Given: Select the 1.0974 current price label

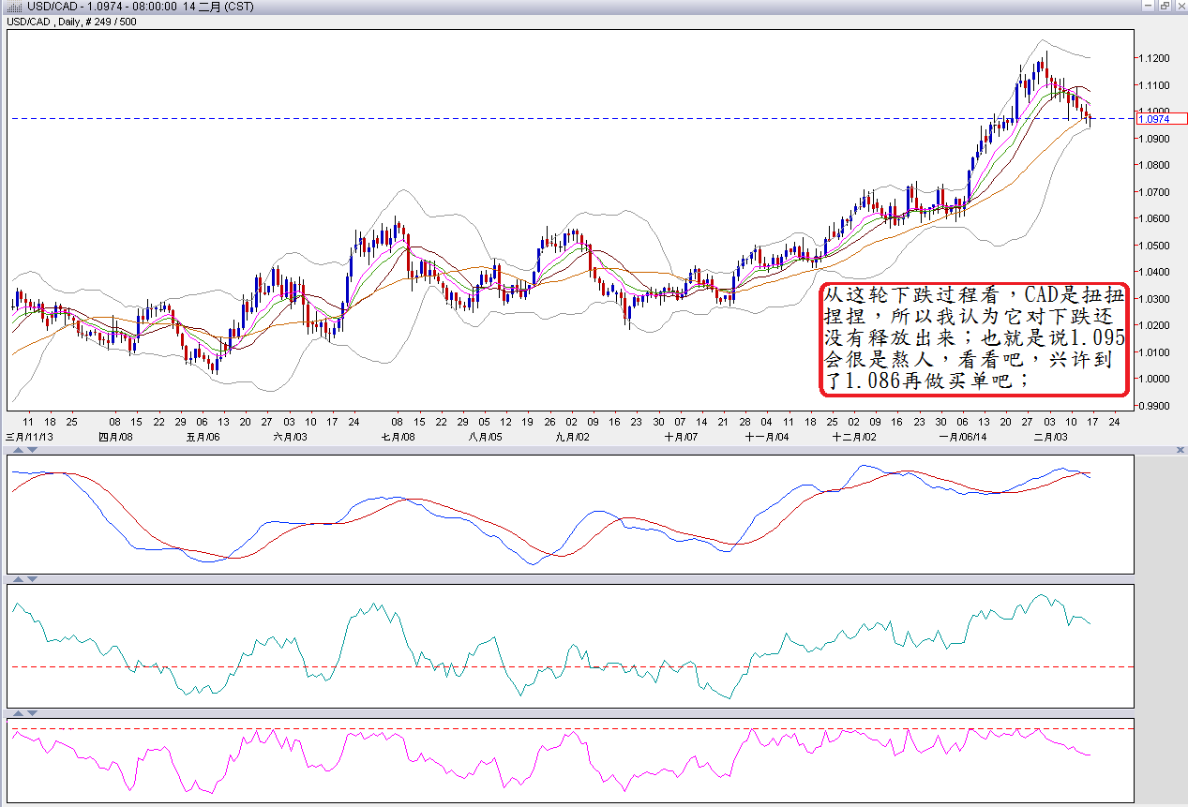Looking at the screenshot, I should coord(1162,118).
